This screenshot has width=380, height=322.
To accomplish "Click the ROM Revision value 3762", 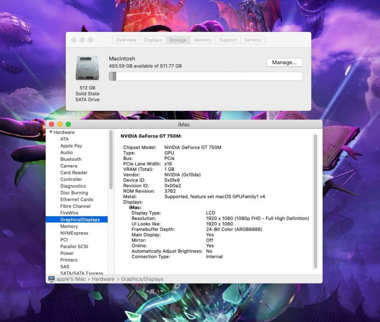I will pyautogui.click(x=170, y=191).
